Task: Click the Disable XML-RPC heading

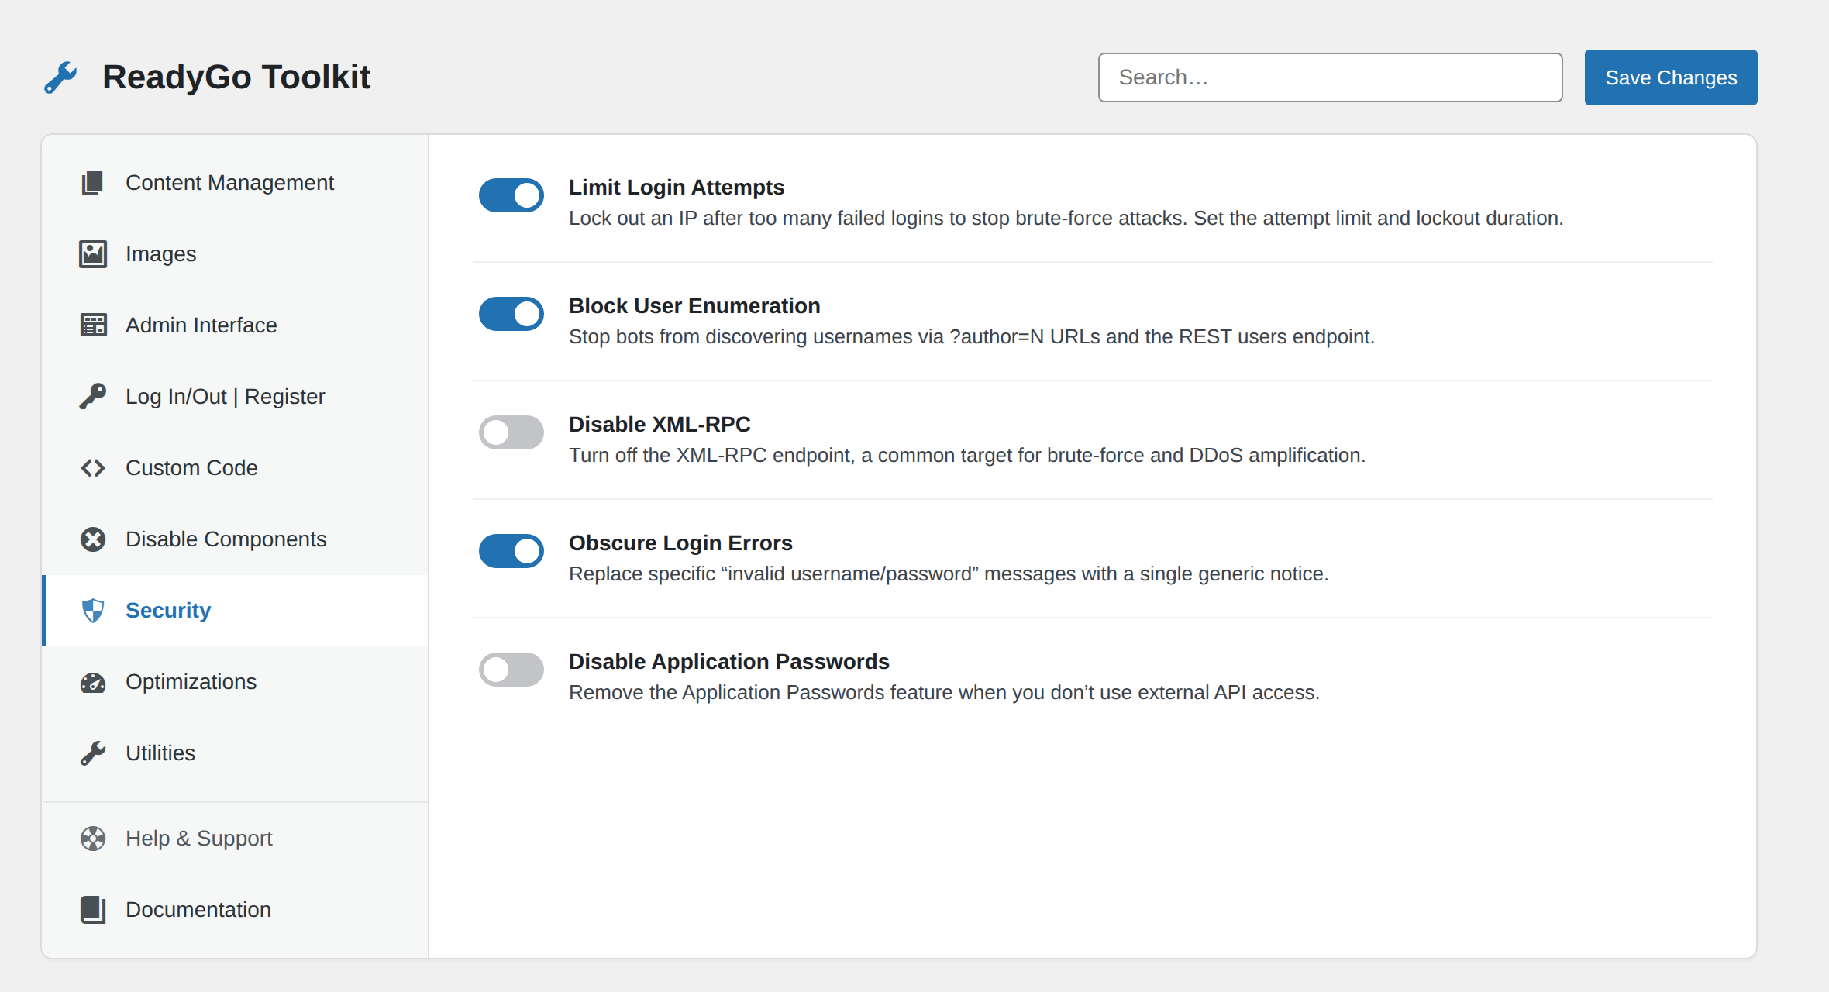Action: click(660, 425)
